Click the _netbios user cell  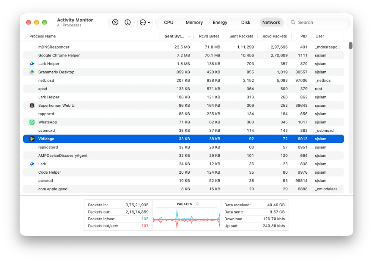[x=322, y=80]
